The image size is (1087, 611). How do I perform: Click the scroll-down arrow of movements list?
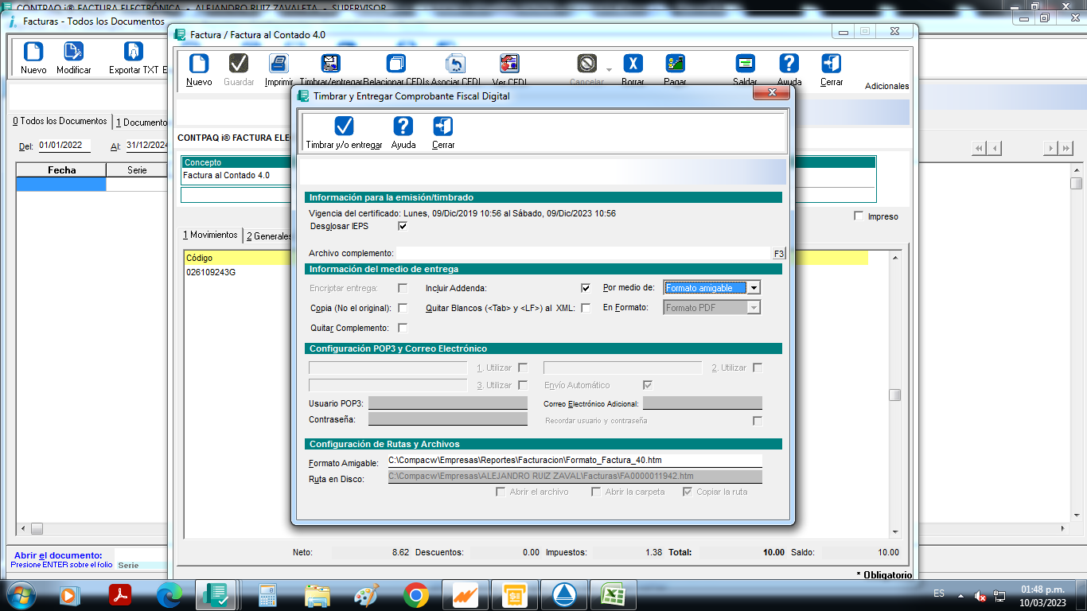(x=895, y=532)
